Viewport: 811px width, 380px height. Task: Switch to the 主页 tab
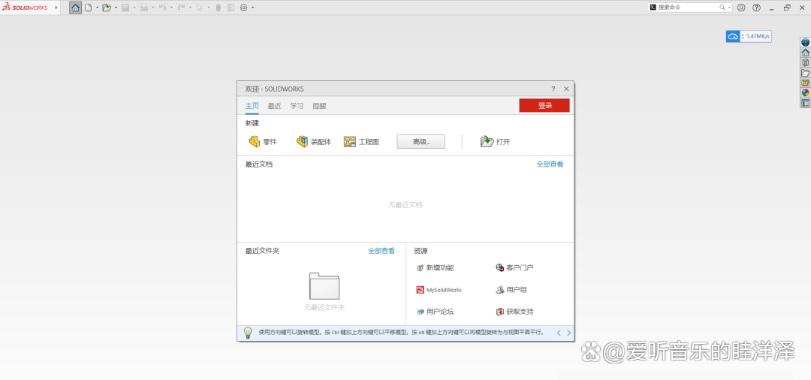pyautogui.click(x=252, y=106)
